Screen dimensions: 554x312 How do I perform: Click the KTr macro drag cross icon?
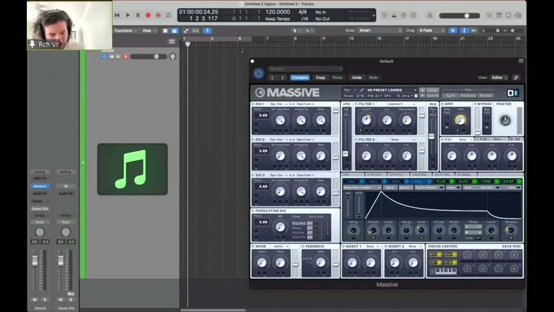[439, 254]
